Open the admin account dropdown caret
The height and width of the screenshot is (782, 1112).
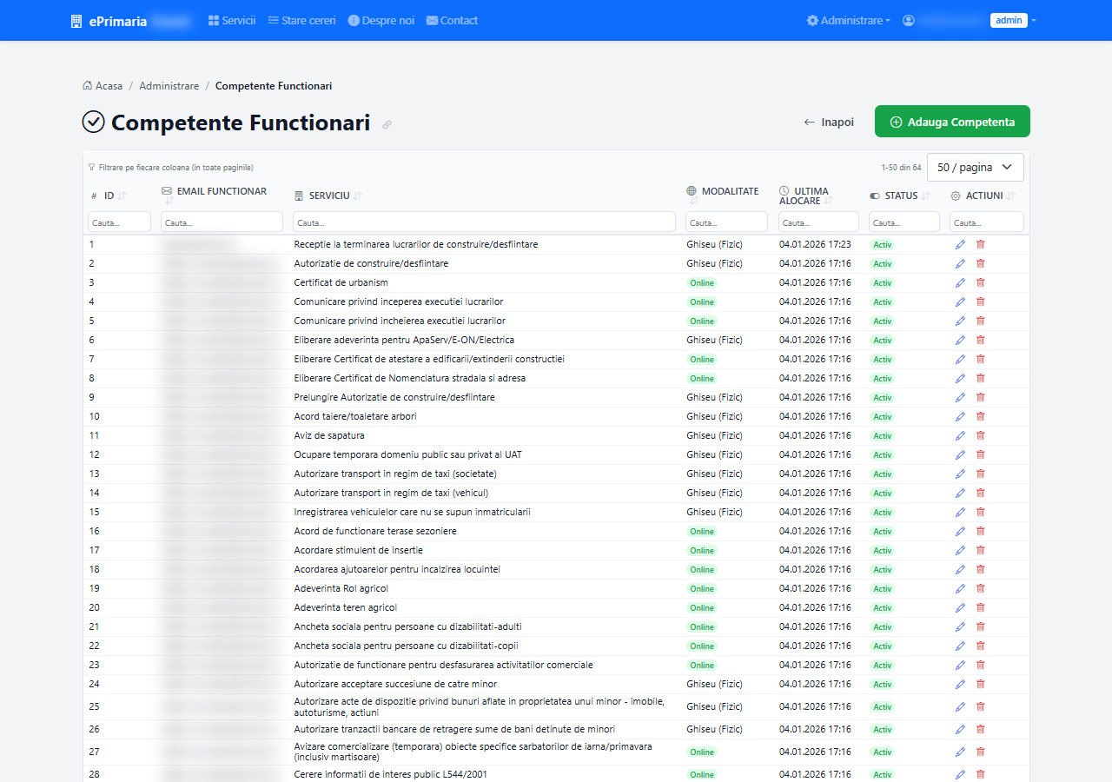coord(1034,20)
